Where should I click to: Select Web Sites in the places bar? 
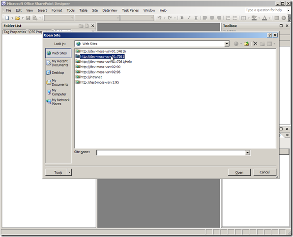tap(59, 53)
